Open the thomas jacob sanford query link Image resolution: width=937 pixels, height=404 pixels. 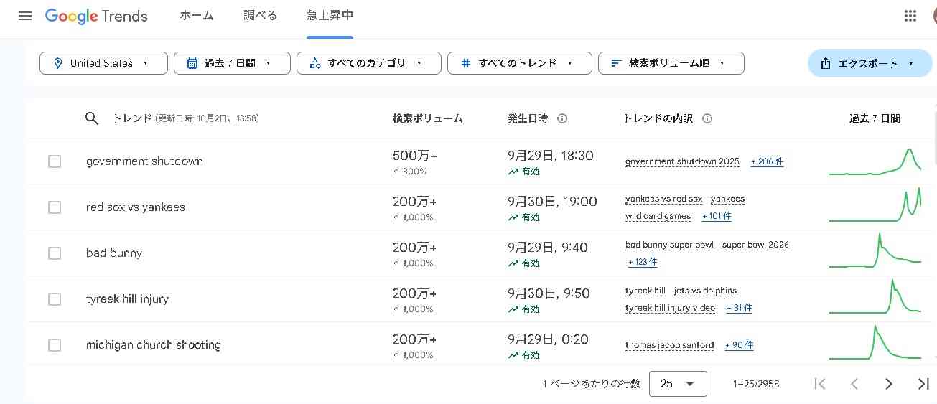[x=669, y=345]
